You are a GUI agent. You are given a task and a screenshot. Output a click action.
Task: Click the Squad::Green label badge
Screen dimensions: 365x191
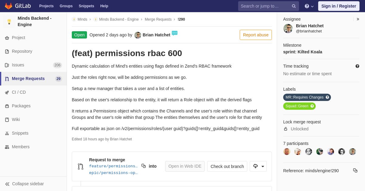click(297, 106)
